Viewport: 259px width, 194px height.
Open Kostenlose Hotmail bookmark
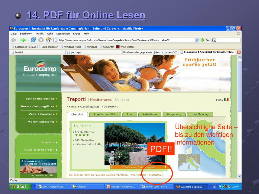[x=23, y=47]
